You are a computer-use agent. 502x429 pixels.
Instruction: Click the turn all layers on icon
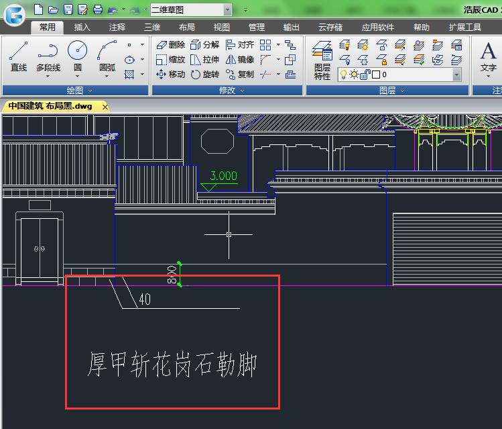pyautogui.click(x=344, y=60)
